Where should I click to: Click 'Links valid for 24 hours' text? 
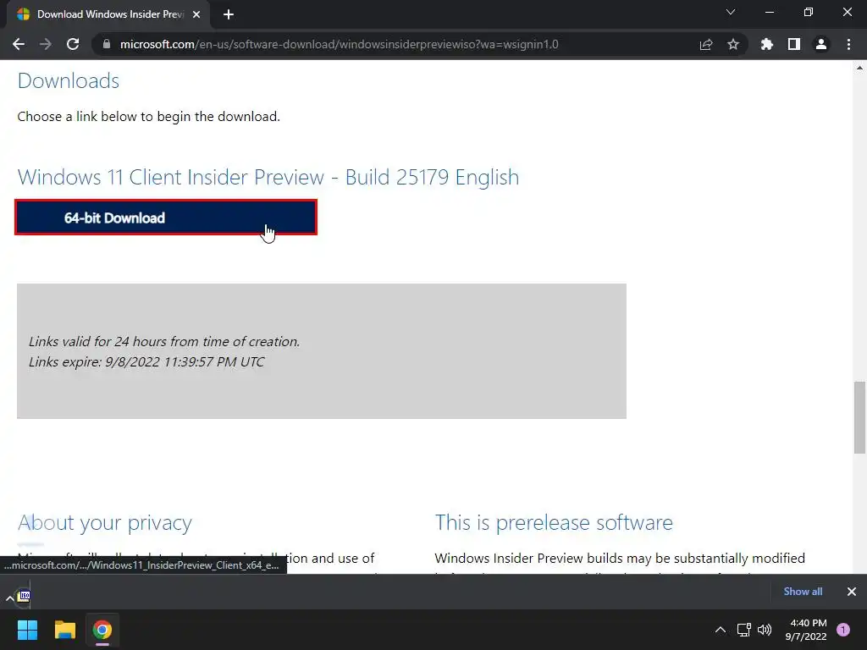164,342
